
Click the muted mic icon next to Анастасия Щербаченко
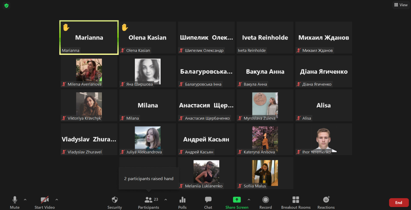pos(182,118)
